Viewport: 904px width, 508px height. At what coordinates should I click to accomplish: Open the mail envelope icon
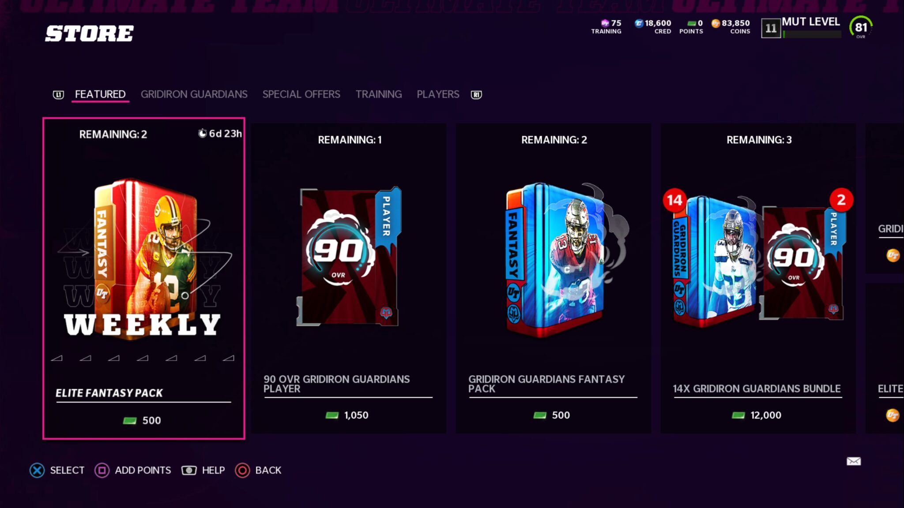click(854, 461)
